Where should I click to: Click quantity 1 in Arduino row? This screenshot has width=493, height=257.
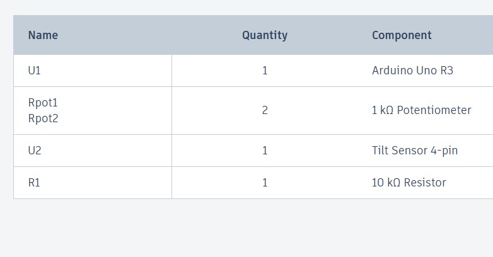(265, 71)
